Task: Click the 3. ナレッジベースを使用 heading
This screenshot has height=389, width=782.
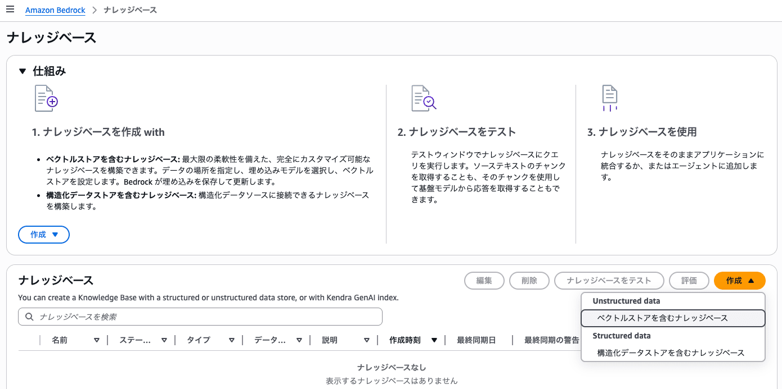Action: [x=642, y=132]
